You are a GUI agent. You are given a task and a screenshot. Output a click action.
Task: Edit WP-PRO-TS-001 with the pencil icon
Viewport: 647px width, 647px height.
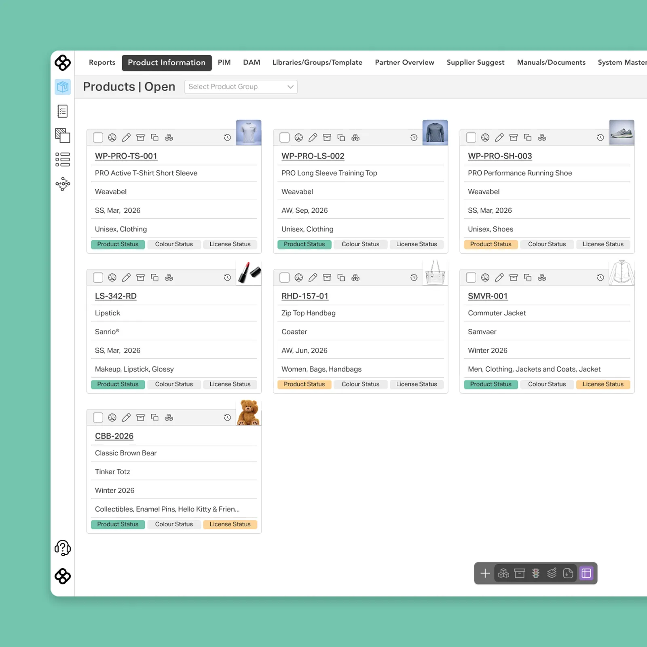tap(127, 137)
